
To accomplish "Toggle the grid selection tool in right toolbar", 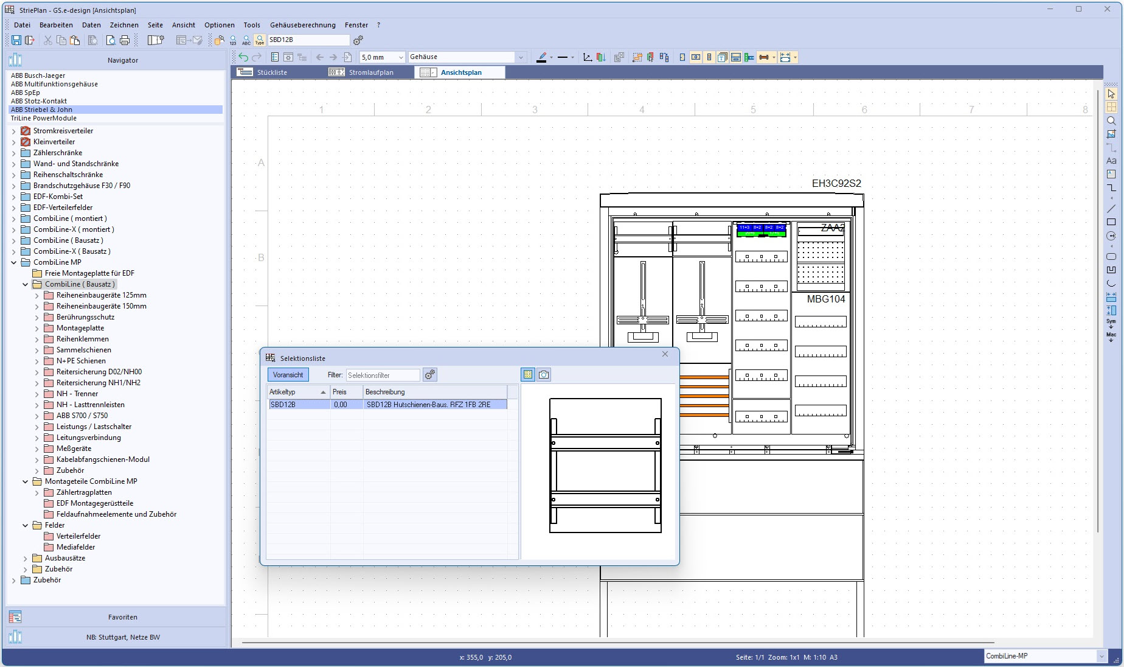I will coord(1111,107).
